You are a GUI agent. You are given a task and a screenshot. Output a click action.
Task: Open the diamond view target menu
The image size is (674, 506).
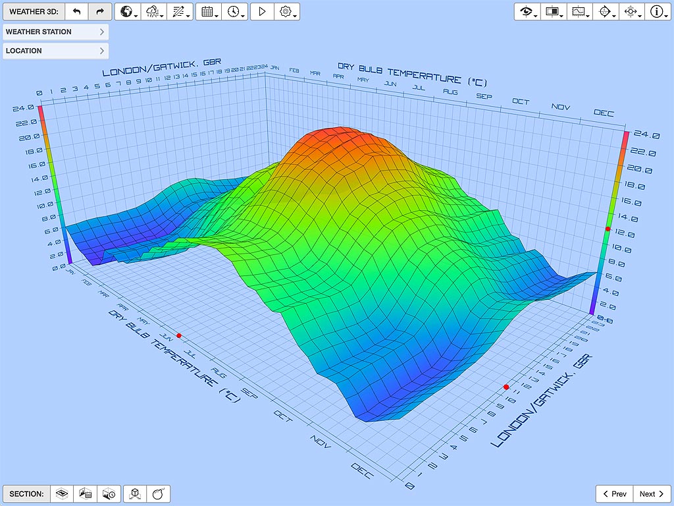(606, 12)
